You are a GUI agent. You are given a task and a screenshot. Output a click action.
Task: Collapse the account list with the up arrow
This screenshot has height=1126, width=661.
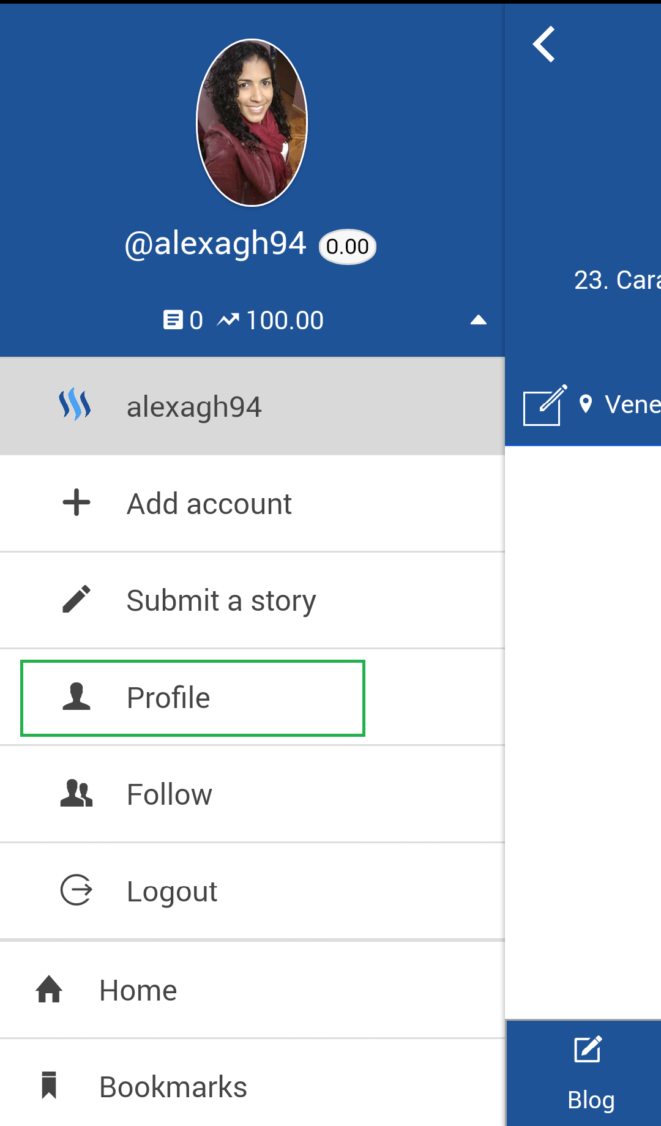pos(478,320)
